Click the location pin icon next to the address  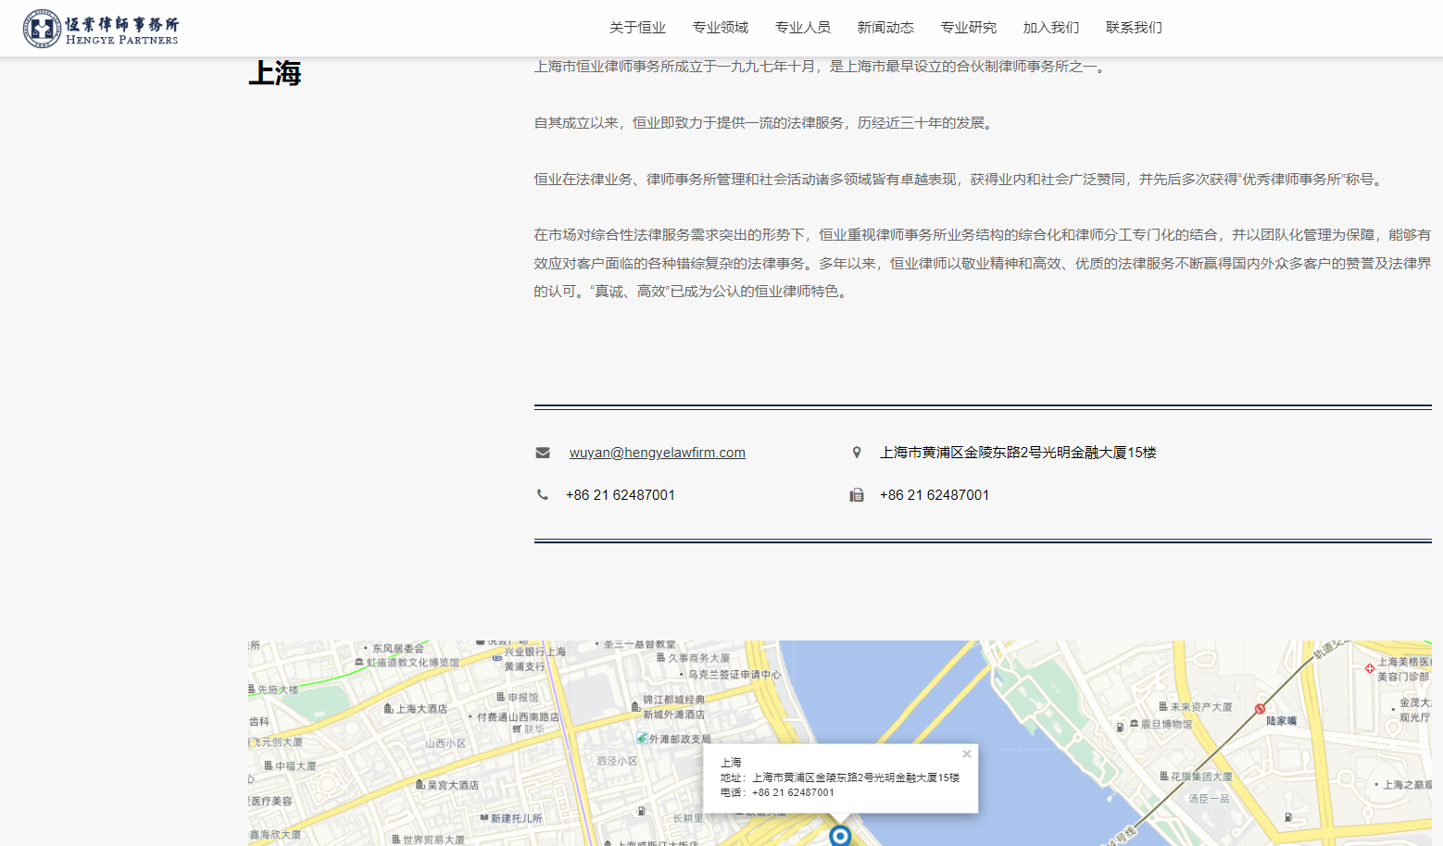point(857,452)
